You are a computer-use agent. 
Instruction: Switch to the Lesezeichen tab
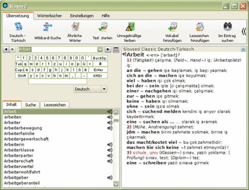click(55, 105)
